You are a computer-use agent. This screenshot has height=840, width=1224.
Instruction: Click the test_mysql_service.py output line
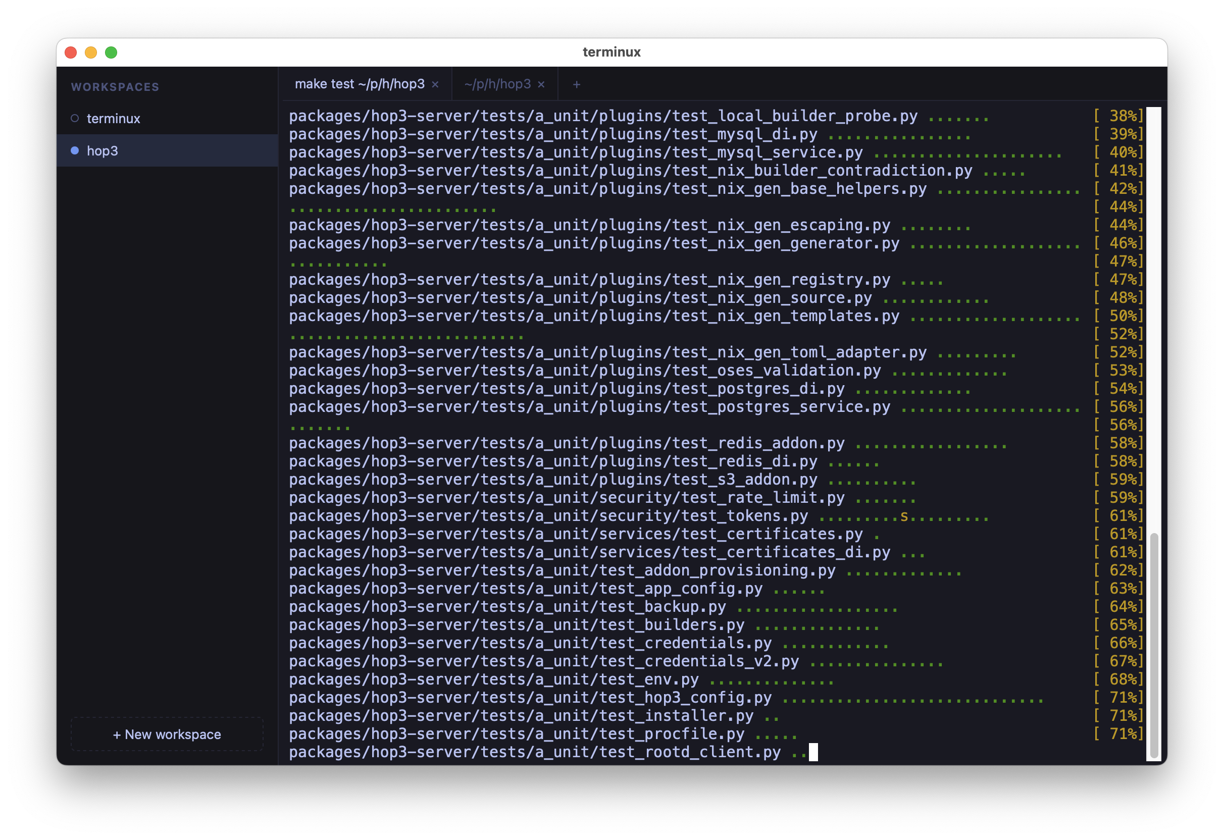coord(717,152)
